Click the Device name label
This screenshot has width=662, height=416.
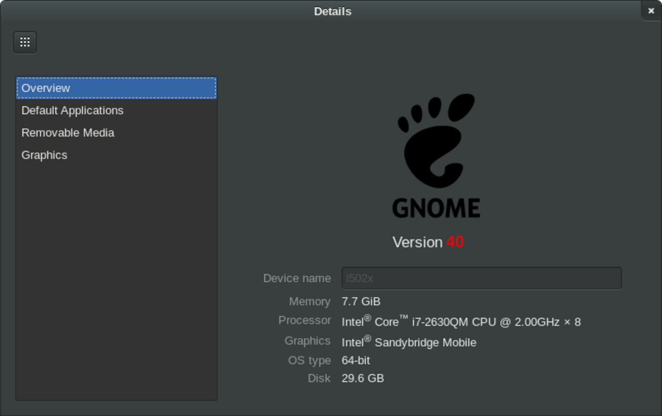(x=297, y=278)
